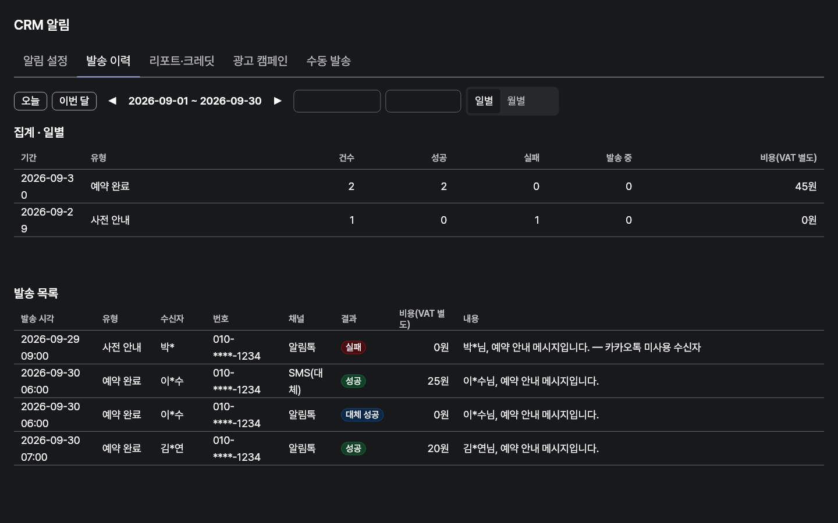Go to previous date range arrow
This screenshot has width=838, height=523.
pyautogui.click(x=112, y=101)
